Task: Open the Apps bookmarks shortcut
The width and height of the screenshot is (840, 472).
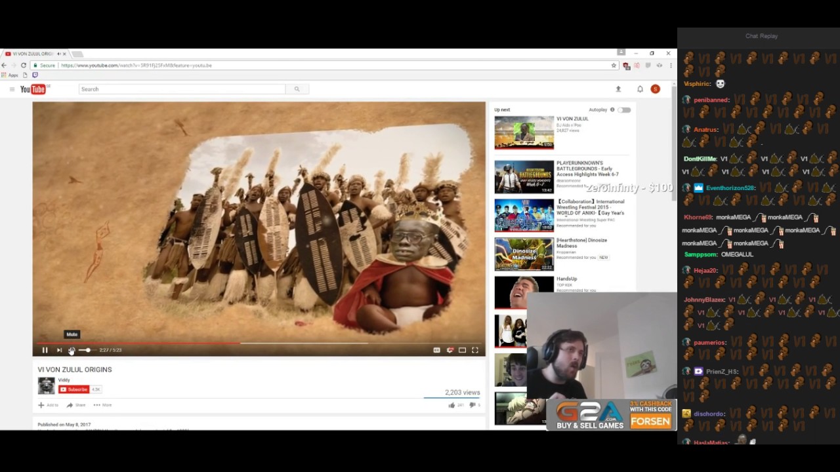Action: click(x=10, y=75)
